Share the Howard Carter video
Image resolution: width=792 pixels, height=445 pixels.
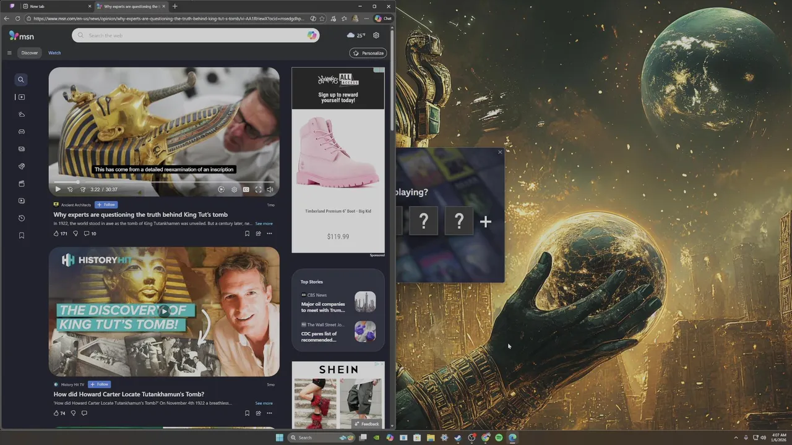(258, 413)
